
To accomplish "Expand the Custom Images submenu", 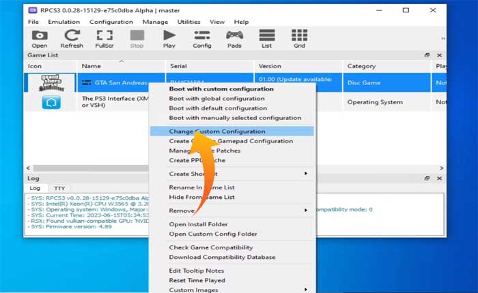I will coord(305,290).
